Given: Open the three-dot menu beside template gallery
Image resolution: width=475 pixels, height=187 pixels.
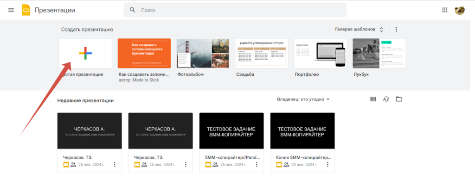Looking at the screenshot, I should (x=396, y=29).
